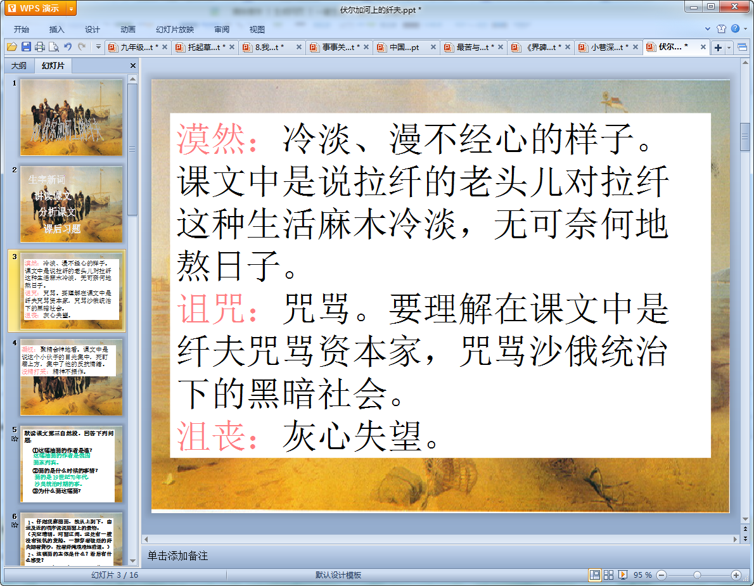Open the 审阅 menu tab
Image resolution: width=754 pixels, height=586 pixels.
pos(222,29)
